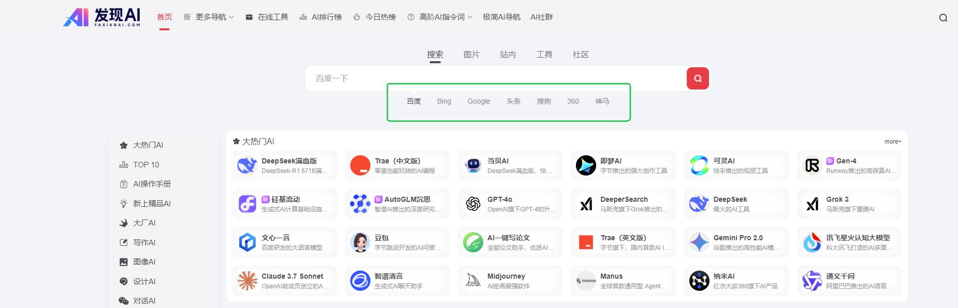
Task: Open Grok 3 icon
Action: pos(812,204)
